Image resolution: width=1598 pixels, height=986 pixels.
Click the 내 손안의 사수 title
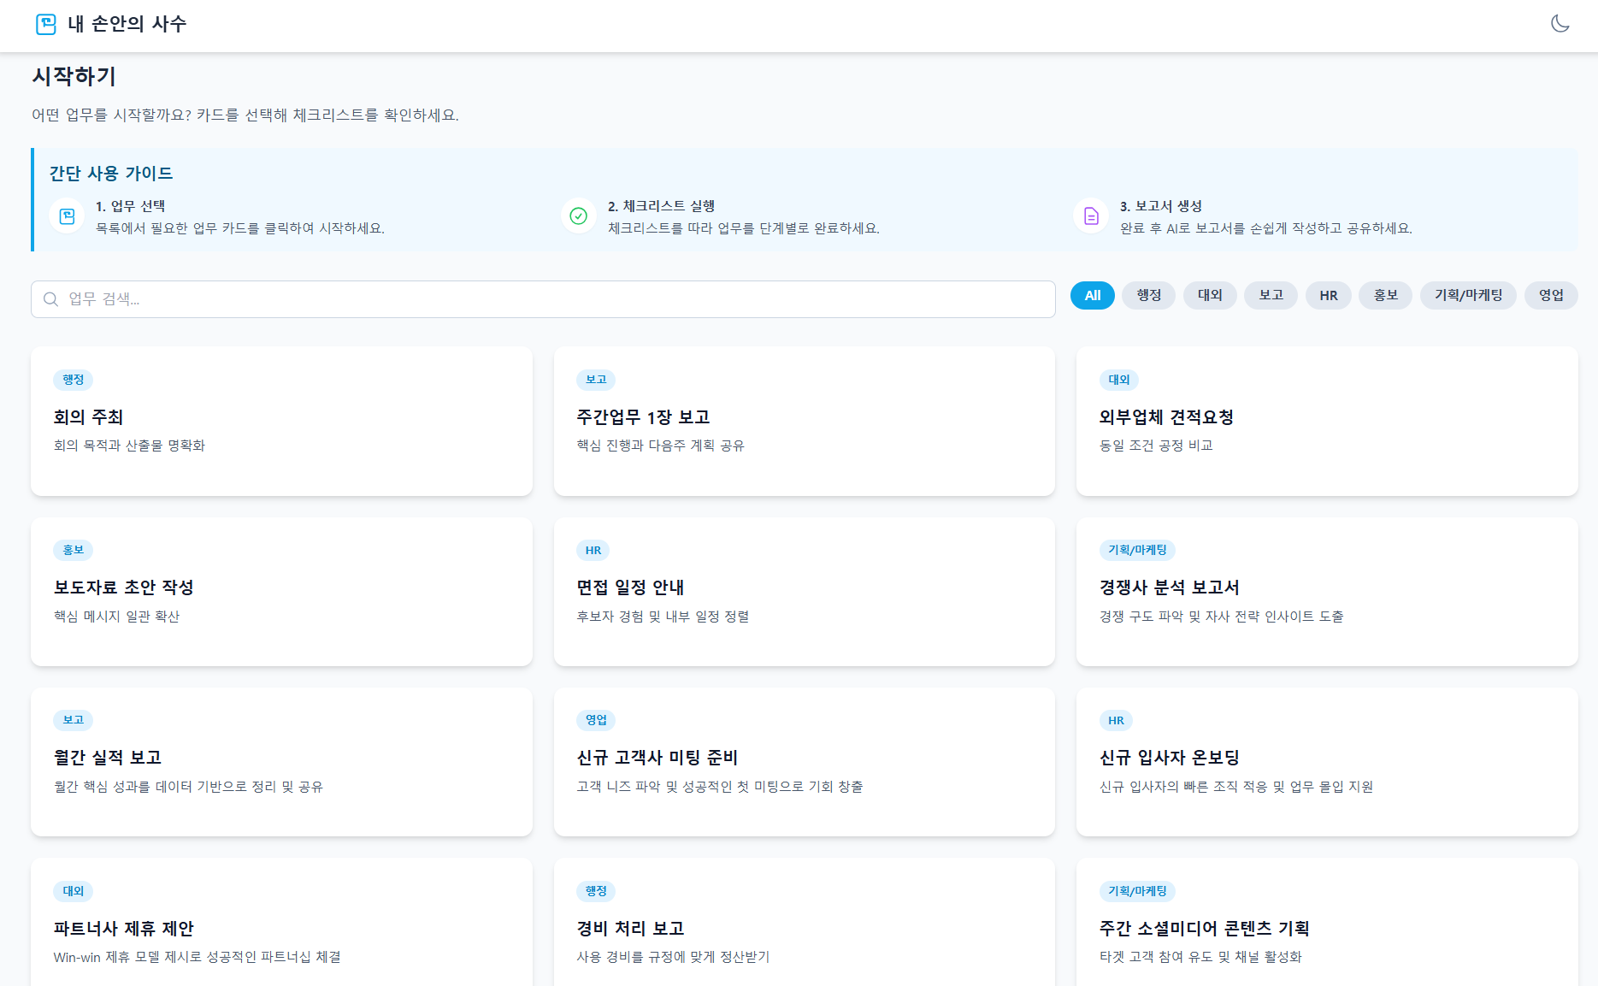(x=127, y=24)
